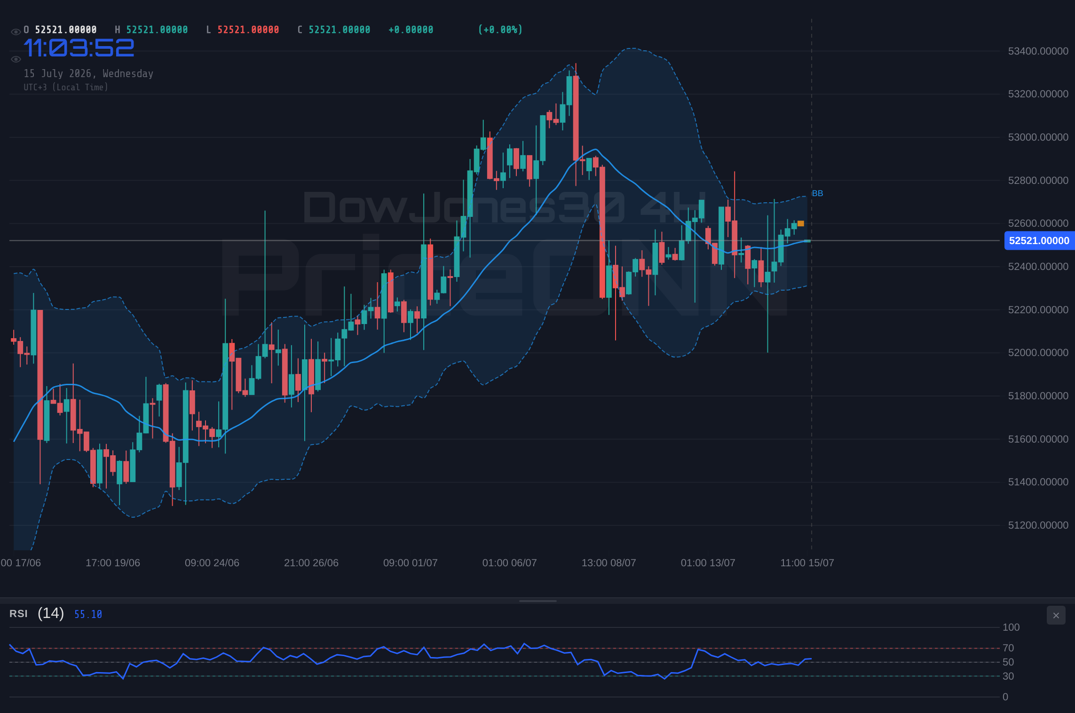Click the date 15 July 2026, Wednesday
This screenshot has width=1075, height=713.
88,74
